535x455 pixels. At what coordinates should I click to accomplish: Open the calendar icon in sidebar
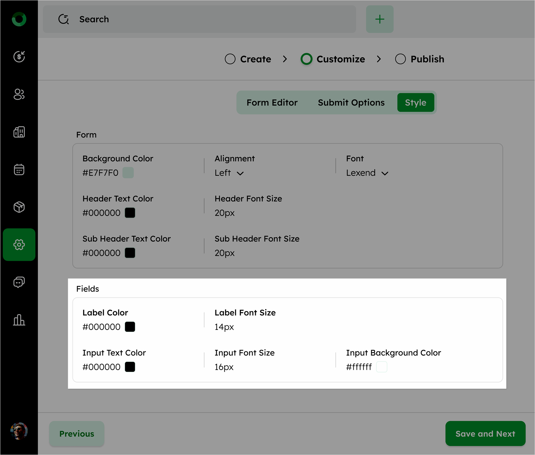pos(19,170)
